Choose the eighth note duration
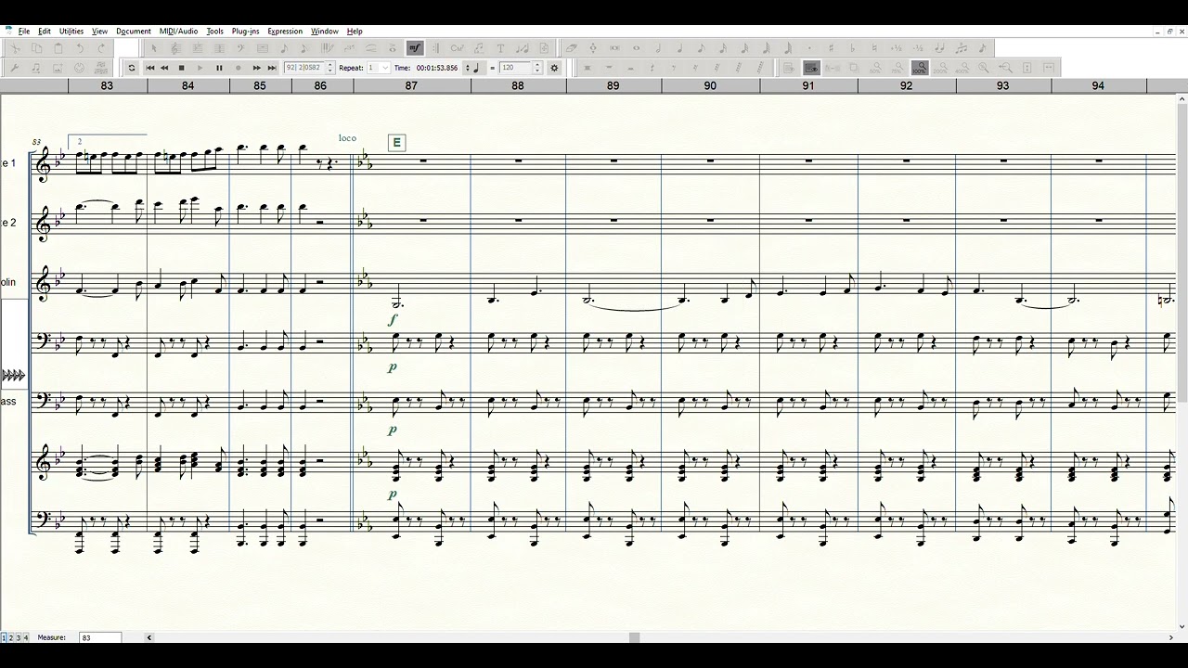The height and width of the screenshot is (668, 1188). click(x=701, y=48)
